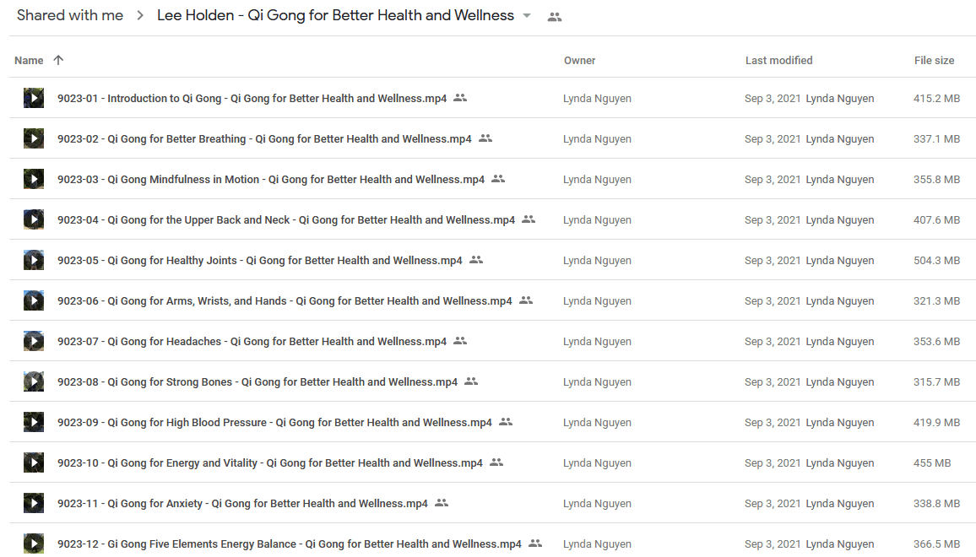Select file 9023-02 Qi Gong for Better Breathing
The width and height of the screenshot is (976, 557).
(x=264, y=138)
